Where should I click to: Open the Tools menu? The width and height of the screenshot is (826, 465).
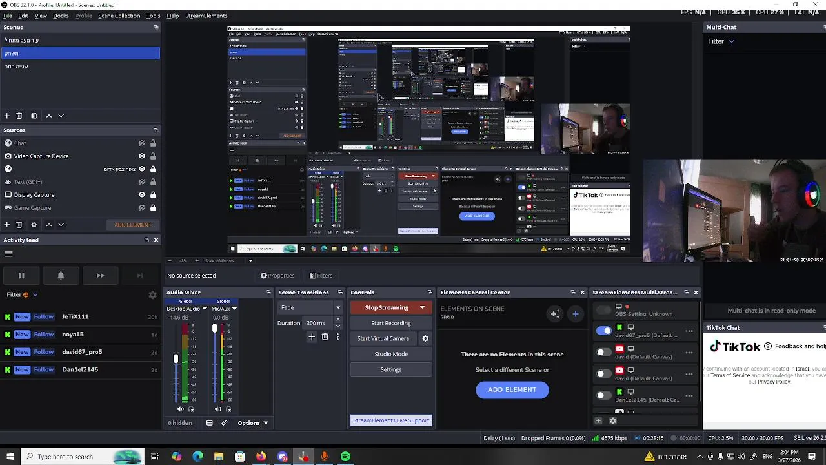pos(153,15)
